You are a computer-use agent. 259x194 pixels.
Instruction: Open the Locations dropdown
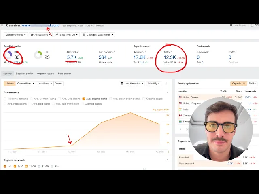45,84
